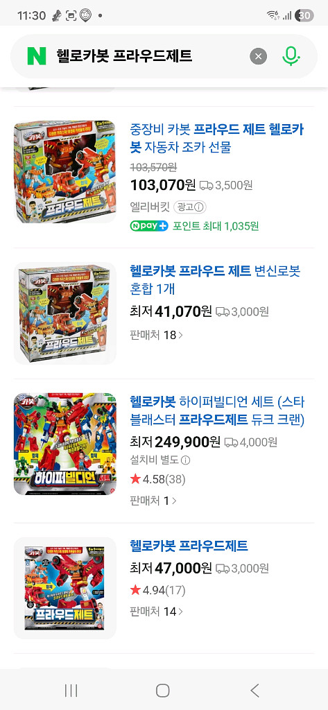The image size is (328, 710).
Task: Start voice search with microphone icon
Action: point(291,56)
